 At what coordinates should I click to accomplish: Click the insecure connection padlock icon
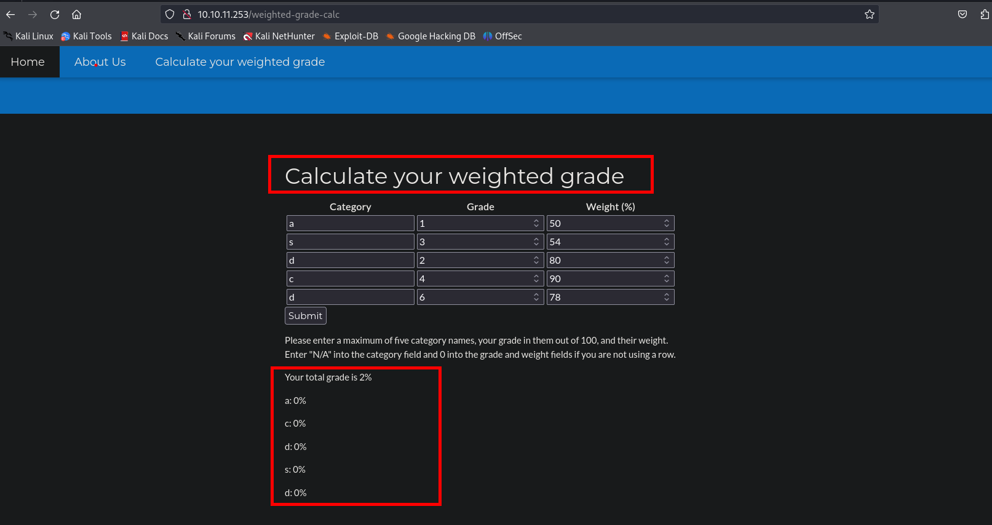pos(187,14)
